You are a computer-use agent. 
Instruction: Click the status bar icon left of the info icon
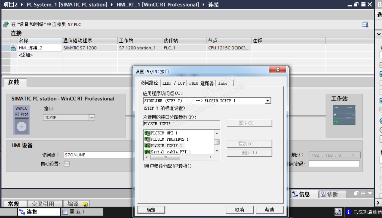(338, 212)
